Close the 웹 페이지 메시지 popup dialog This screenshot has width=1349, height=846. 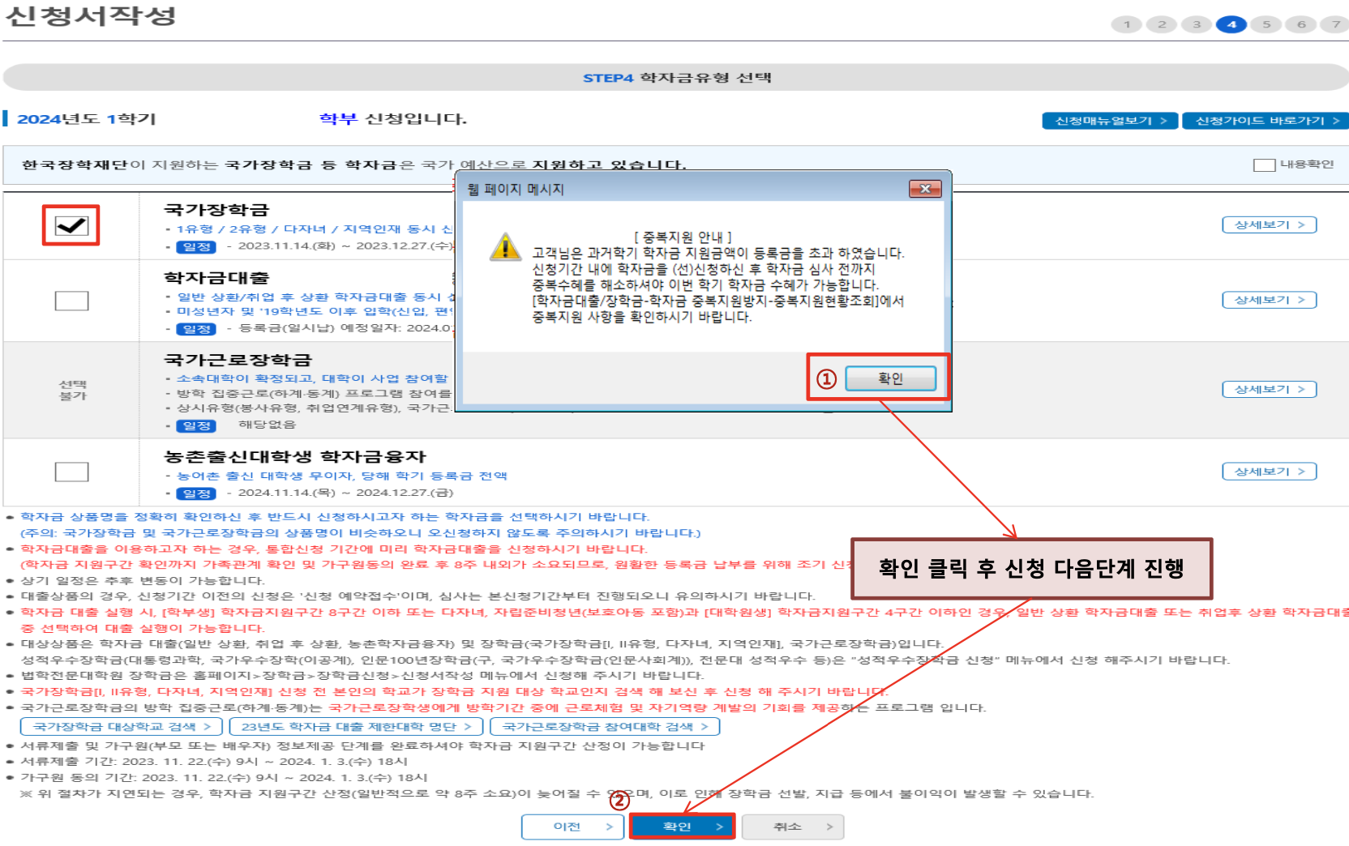(x=927, y=188)
